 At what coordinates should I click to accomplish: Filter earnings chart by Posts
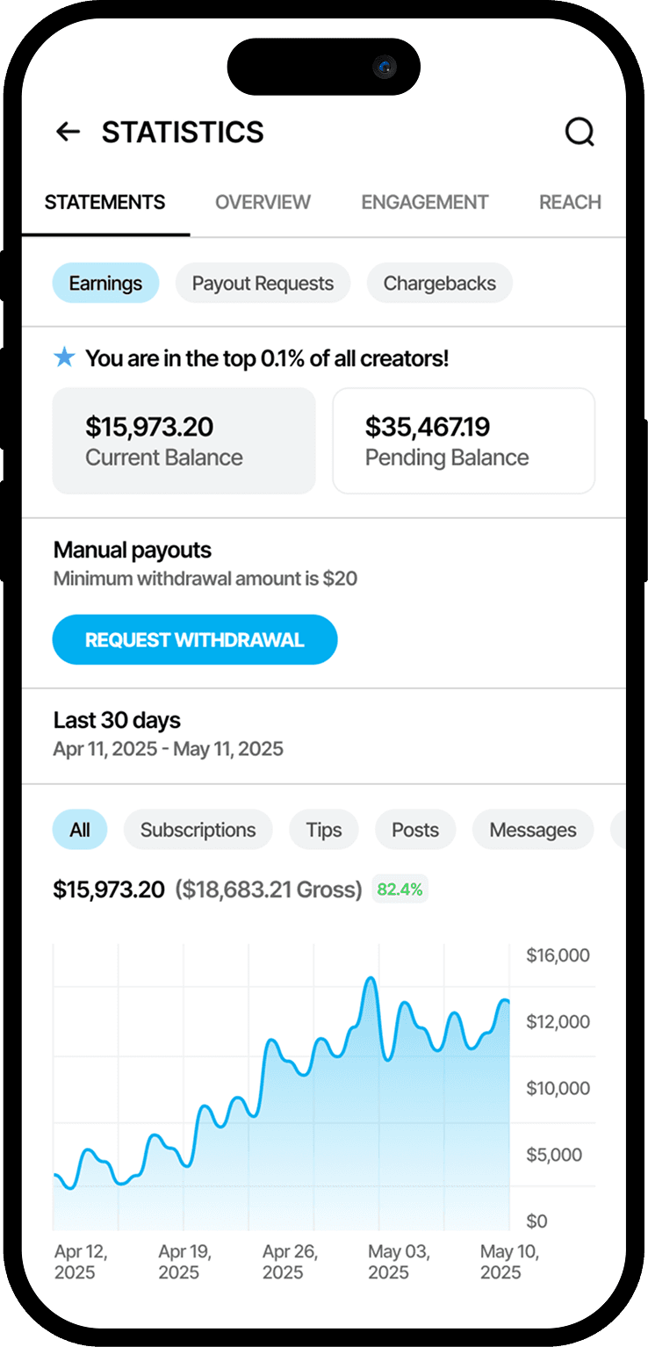tap(415, 830)
